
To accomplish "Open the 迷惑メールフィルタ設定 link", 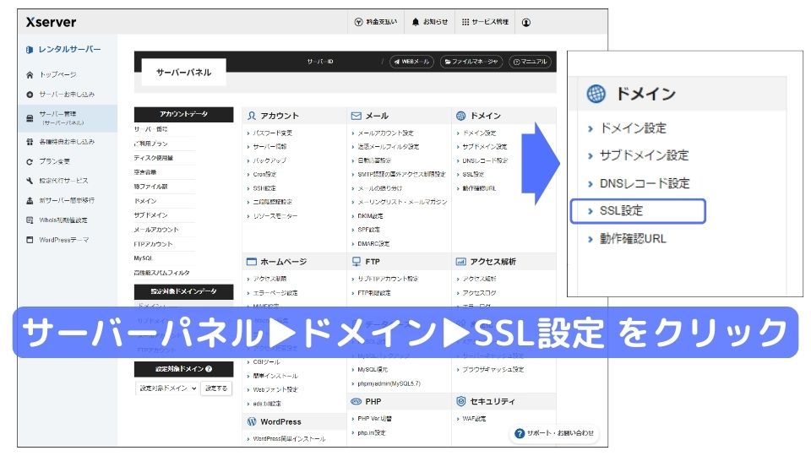I will [x=388, y=147].
